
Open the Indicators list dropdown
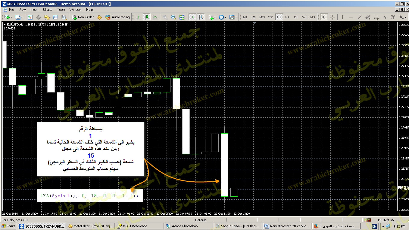pos(212,17)
